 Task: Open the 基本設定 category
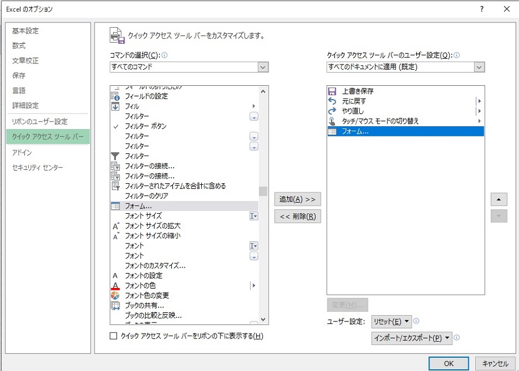(x=25, y=31)
